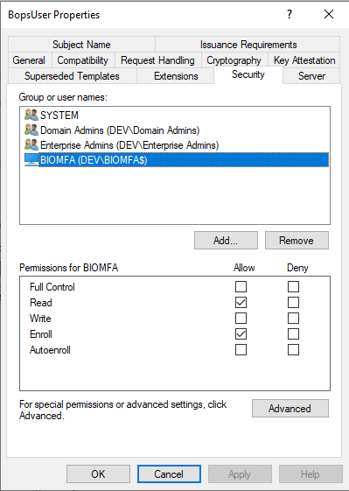This screenshot has width=349, height=491.
Task: Check Allow for Write permission
Action: [x=241, y=319]
